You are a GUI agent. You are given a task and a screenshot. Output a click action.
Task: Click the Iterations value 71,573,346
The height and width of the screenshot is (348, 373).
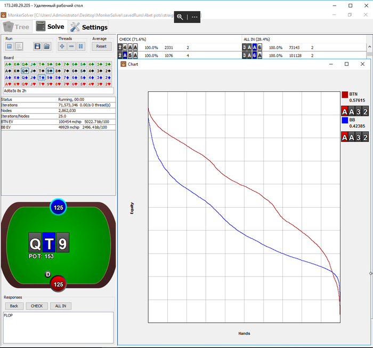(68, 105)
